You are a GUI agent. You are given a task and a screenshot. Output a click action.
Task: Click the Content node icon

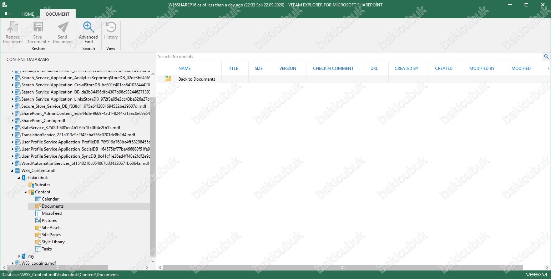31,192
